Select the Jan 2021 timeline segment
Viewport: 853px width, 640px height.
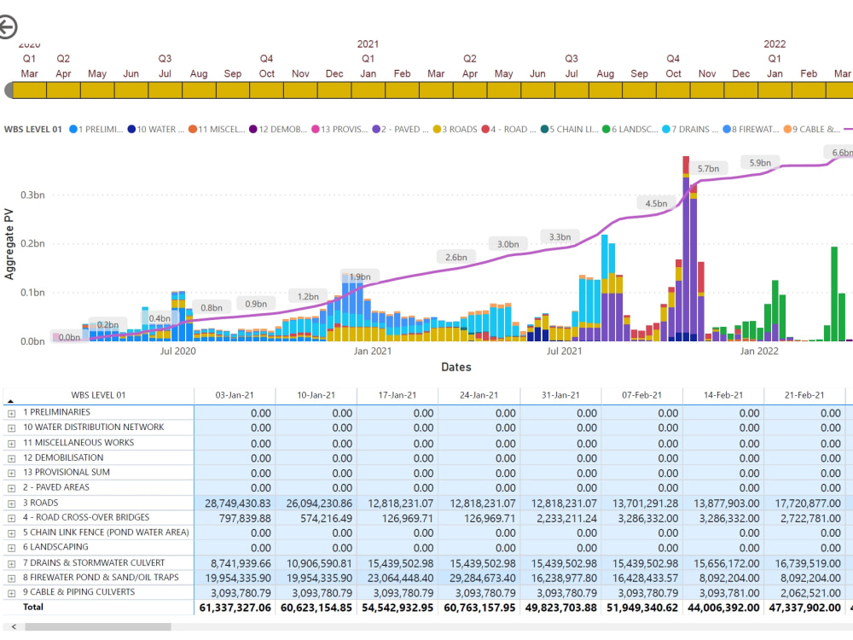point(368,90)
